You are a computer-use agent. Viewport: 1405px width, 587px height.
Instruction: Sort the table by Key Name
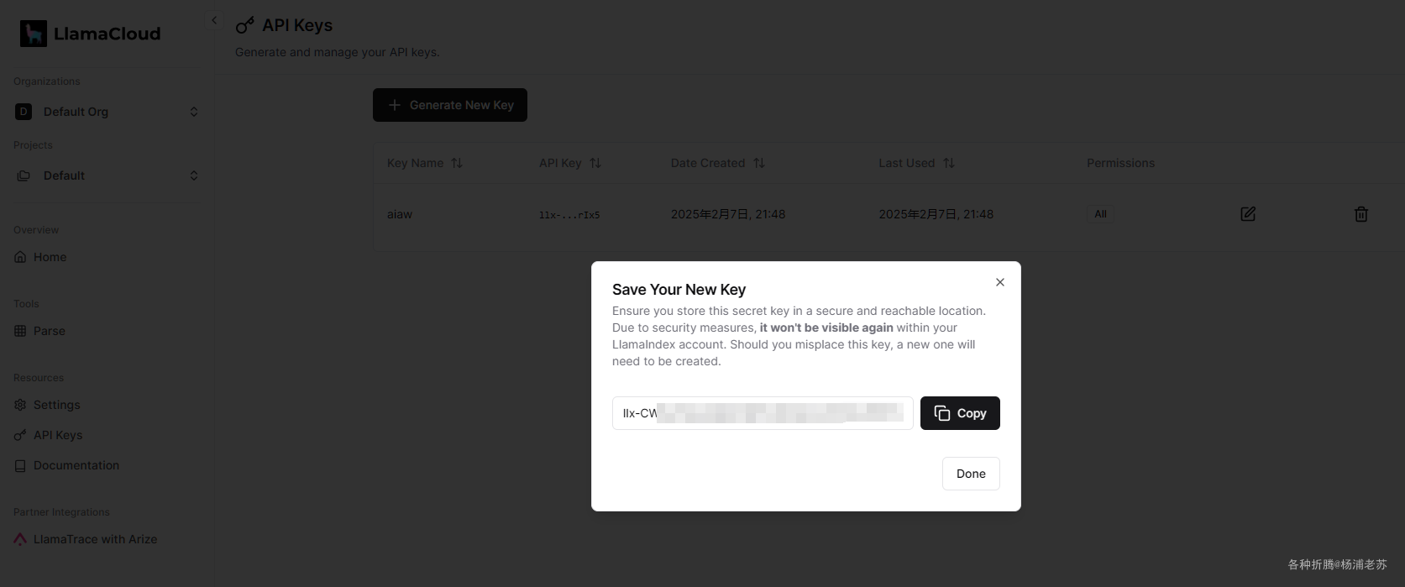(x=425, y=163)
